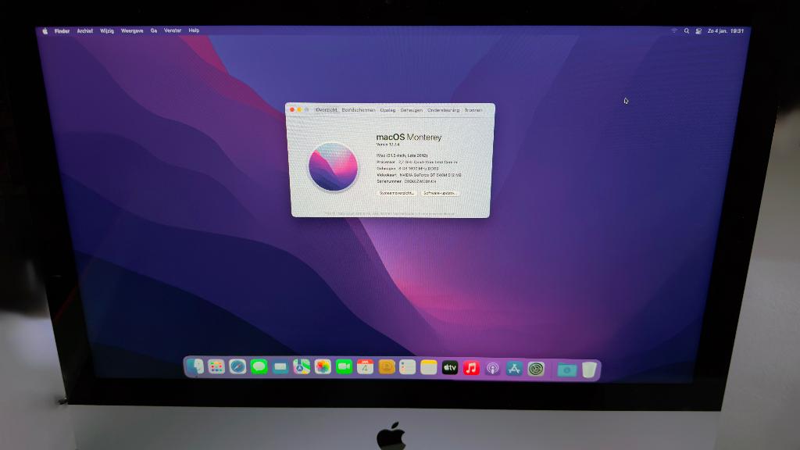Click the Videokaart NVIDIA GeForce line
Viewport: 800px width, 450px height.
click(x=419, y=174)
